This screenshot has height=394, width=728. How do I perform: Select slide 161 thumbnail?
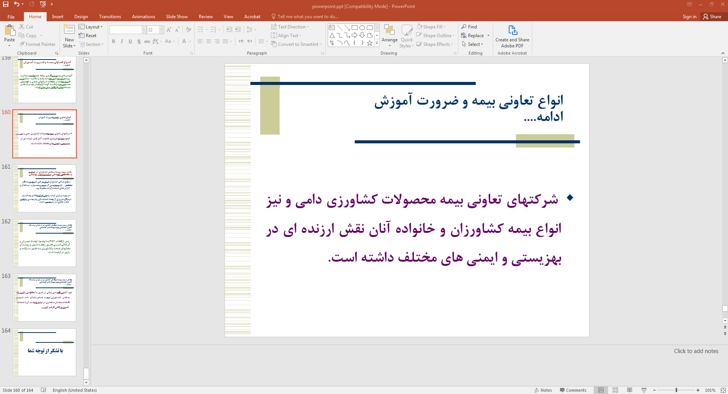tap(45, 188)
